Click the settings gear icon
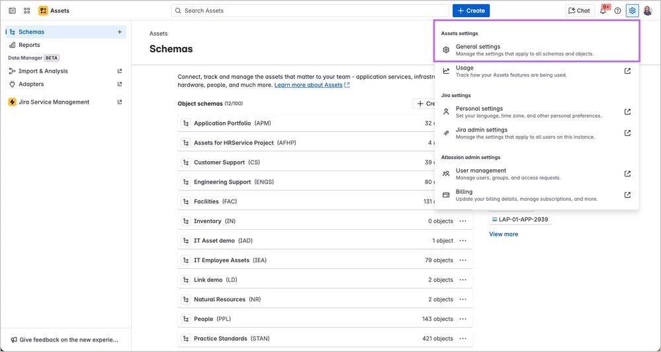The image size is (661, 352). [633, 11]
